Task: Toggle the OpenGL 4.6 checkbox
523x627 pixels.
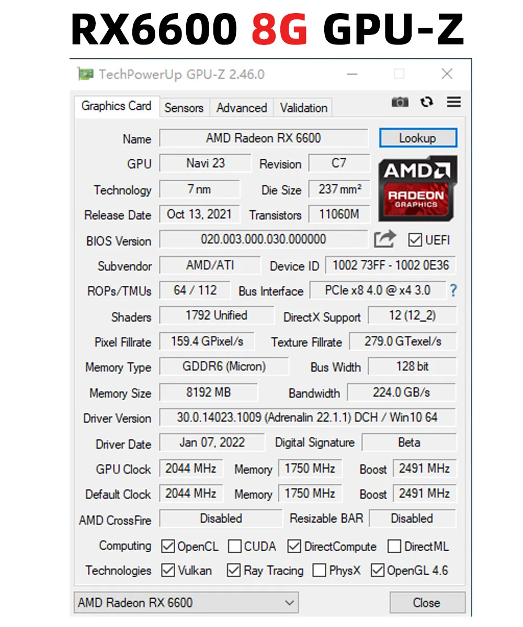Action: (x=377, y=570)
